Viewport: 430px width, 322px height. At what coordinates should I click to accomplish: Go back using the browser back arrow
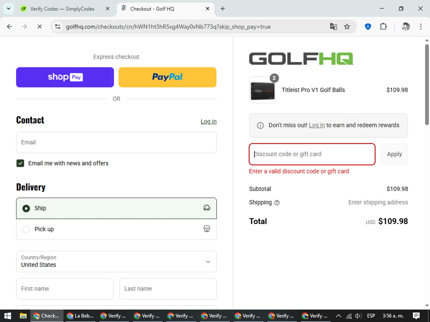(9, 27)
